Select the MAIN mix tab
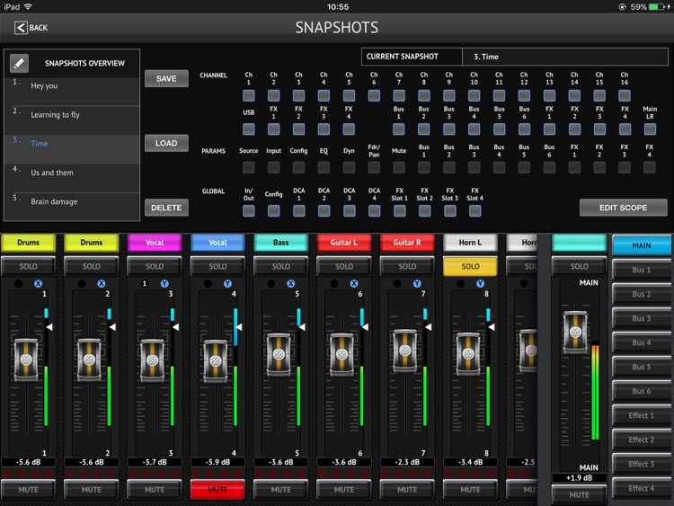The width and height of the screenshot is (674, 506). click(642, 245)
